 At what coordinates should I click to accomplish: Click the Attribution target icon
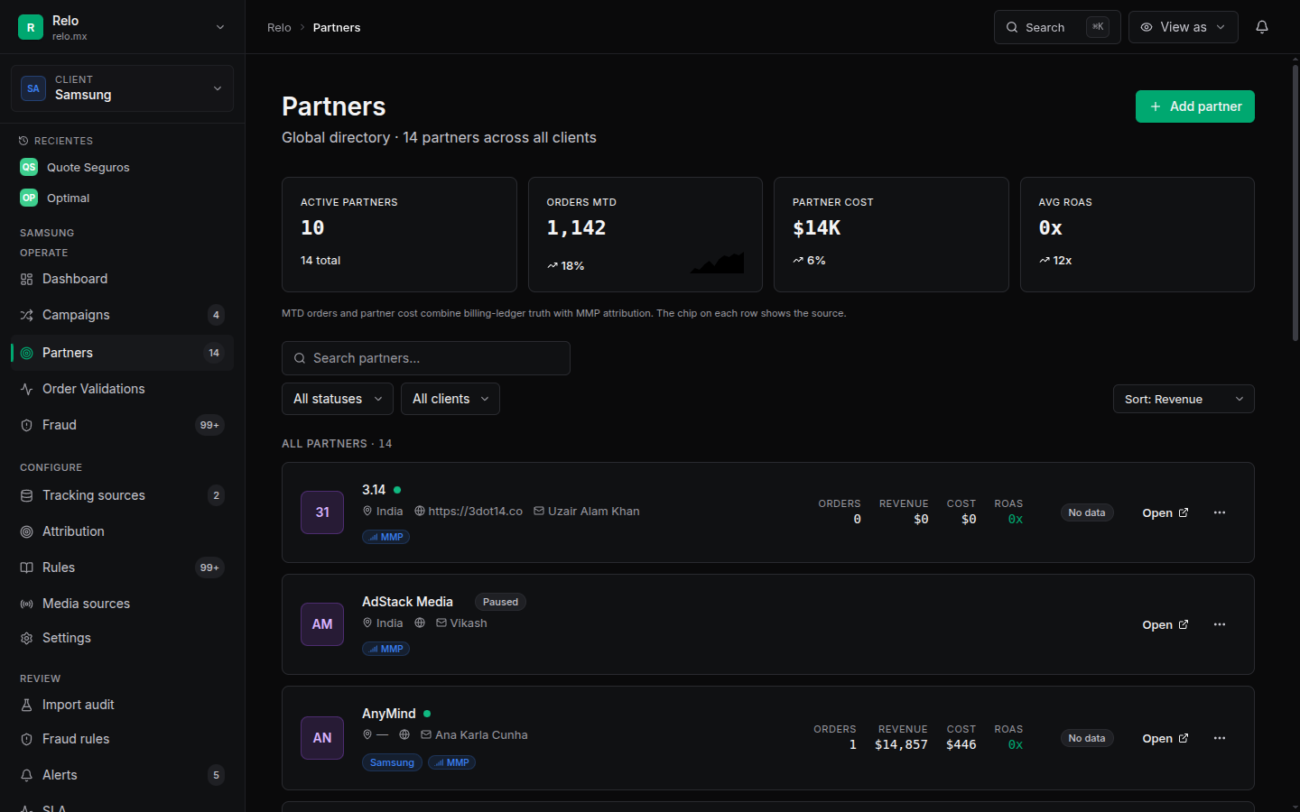point(26,531)
